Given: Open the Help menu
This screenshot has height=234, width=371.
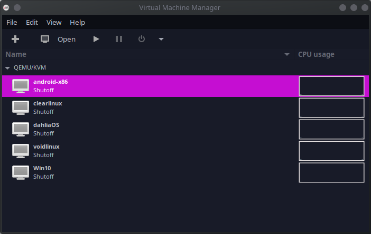Looking at the screenshot, I should [x=77, y=22].
